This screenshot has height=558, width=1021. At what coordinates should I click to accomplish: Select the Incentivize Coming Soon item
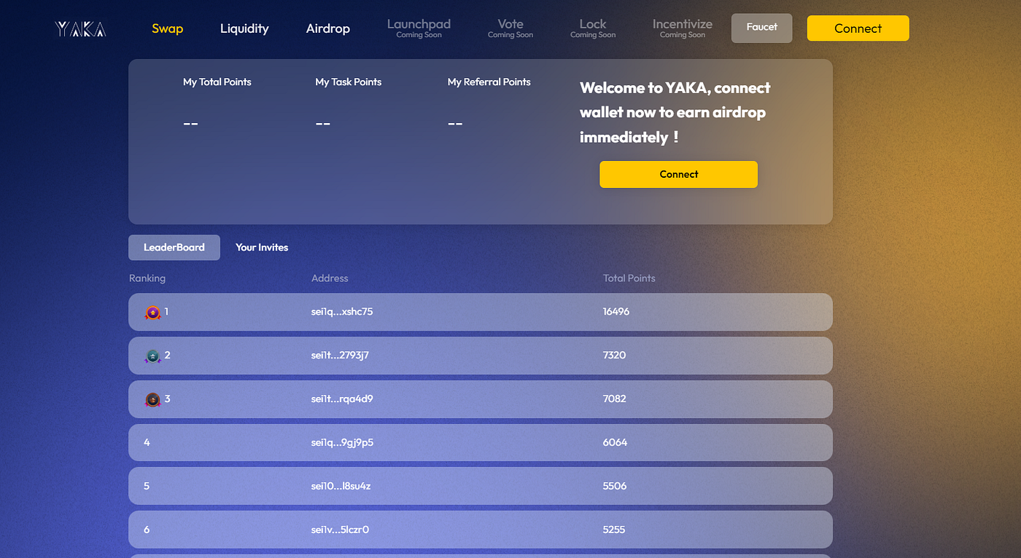[683, 28]
